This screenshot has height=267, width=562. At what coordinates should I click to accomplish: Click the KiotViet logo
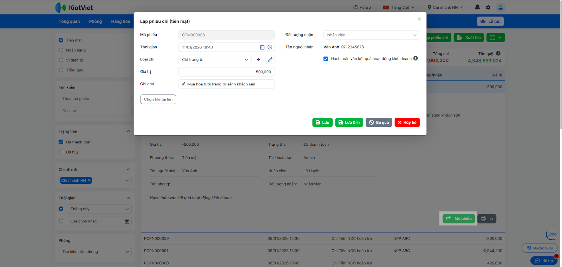coord(74,7)
